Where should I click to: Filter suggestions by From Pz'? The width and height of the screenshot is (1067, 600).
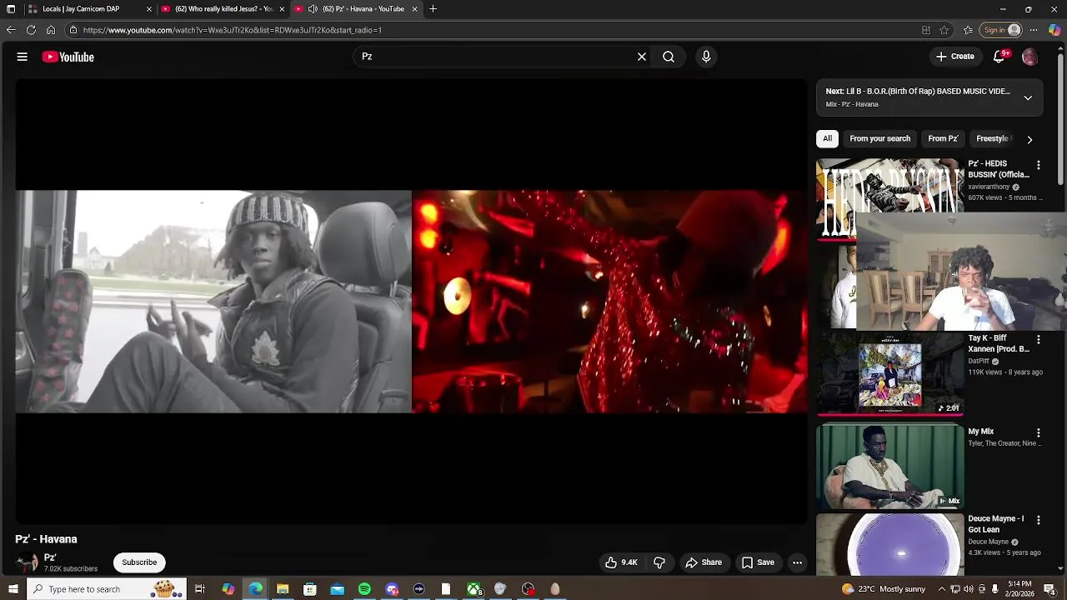(x=943, y=139)
